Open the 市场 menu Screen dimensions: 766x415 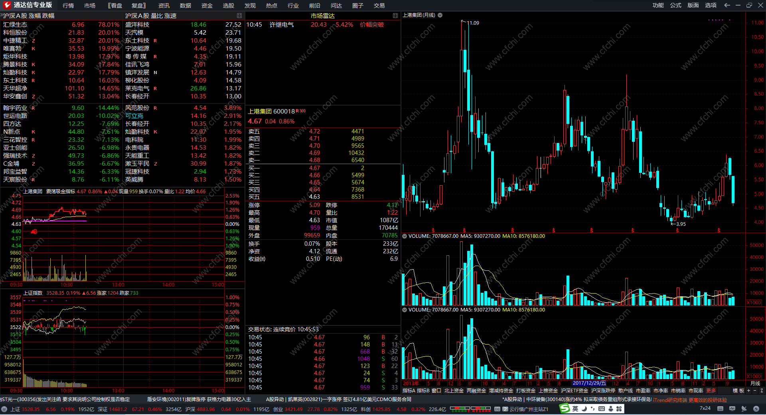click(90, 6)
